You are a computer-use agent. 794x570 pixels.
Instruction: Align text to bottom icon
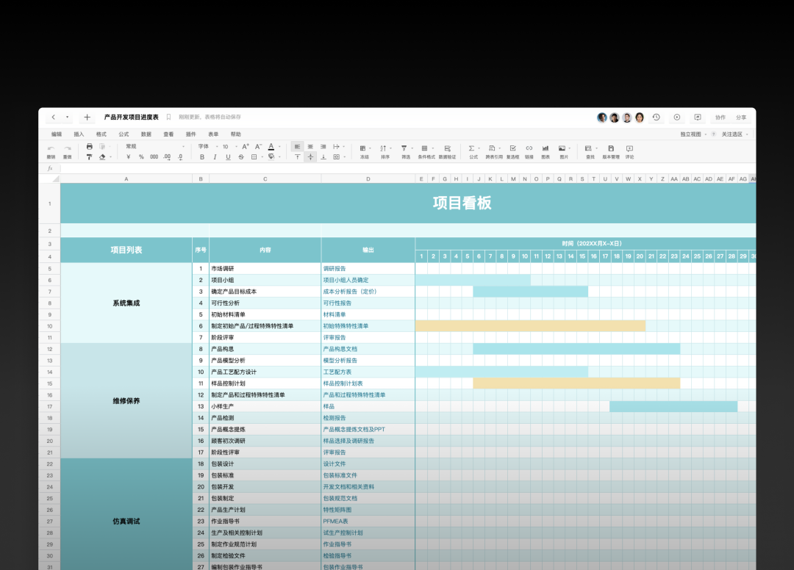point(323,157)
